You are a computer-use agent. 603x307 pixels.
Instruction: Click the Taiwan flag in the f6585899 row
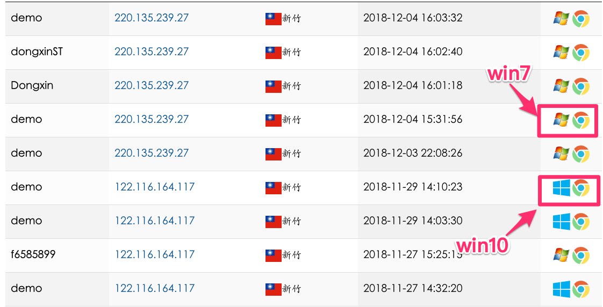click(x=274, y=255)
